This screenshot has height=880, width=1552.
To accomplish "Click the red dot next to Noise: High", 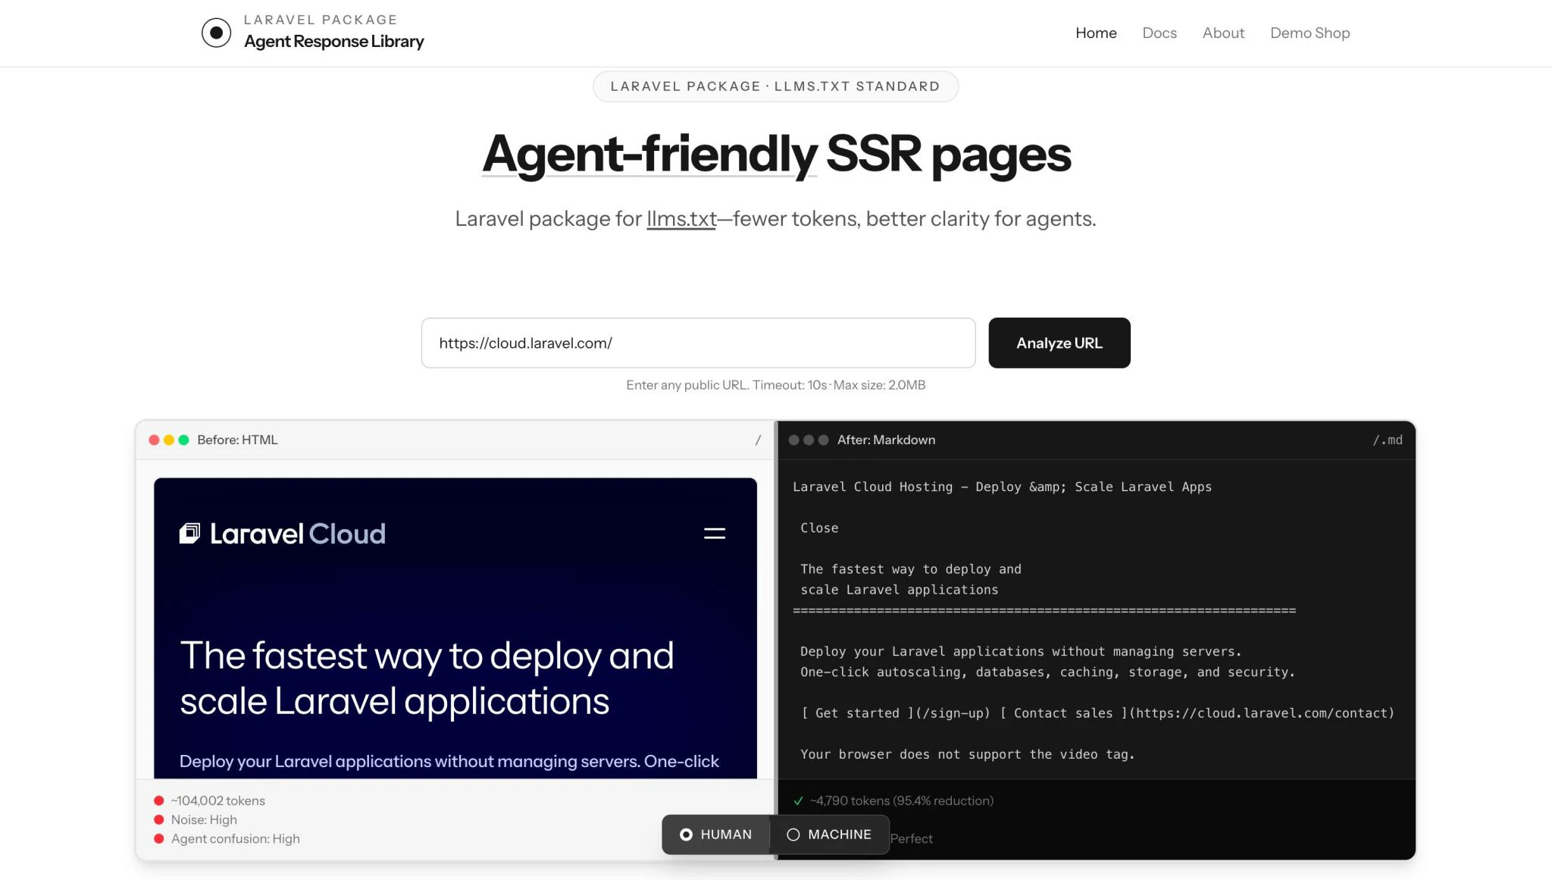I will [x=159, y=819].
